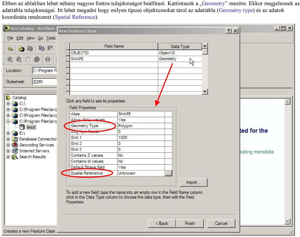Click row selector beside SHAPE field

[68, 59]
